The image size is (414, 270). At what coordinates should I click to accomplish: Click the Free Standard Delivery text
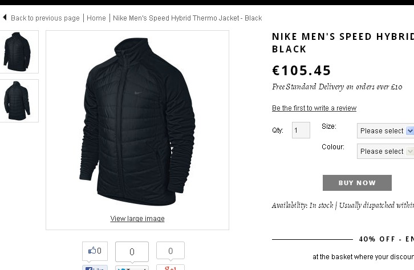(x=337, y=87)
